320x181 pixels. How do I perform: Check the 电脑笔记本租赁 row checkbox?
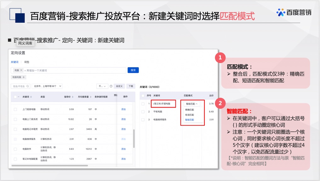[15, 129]
